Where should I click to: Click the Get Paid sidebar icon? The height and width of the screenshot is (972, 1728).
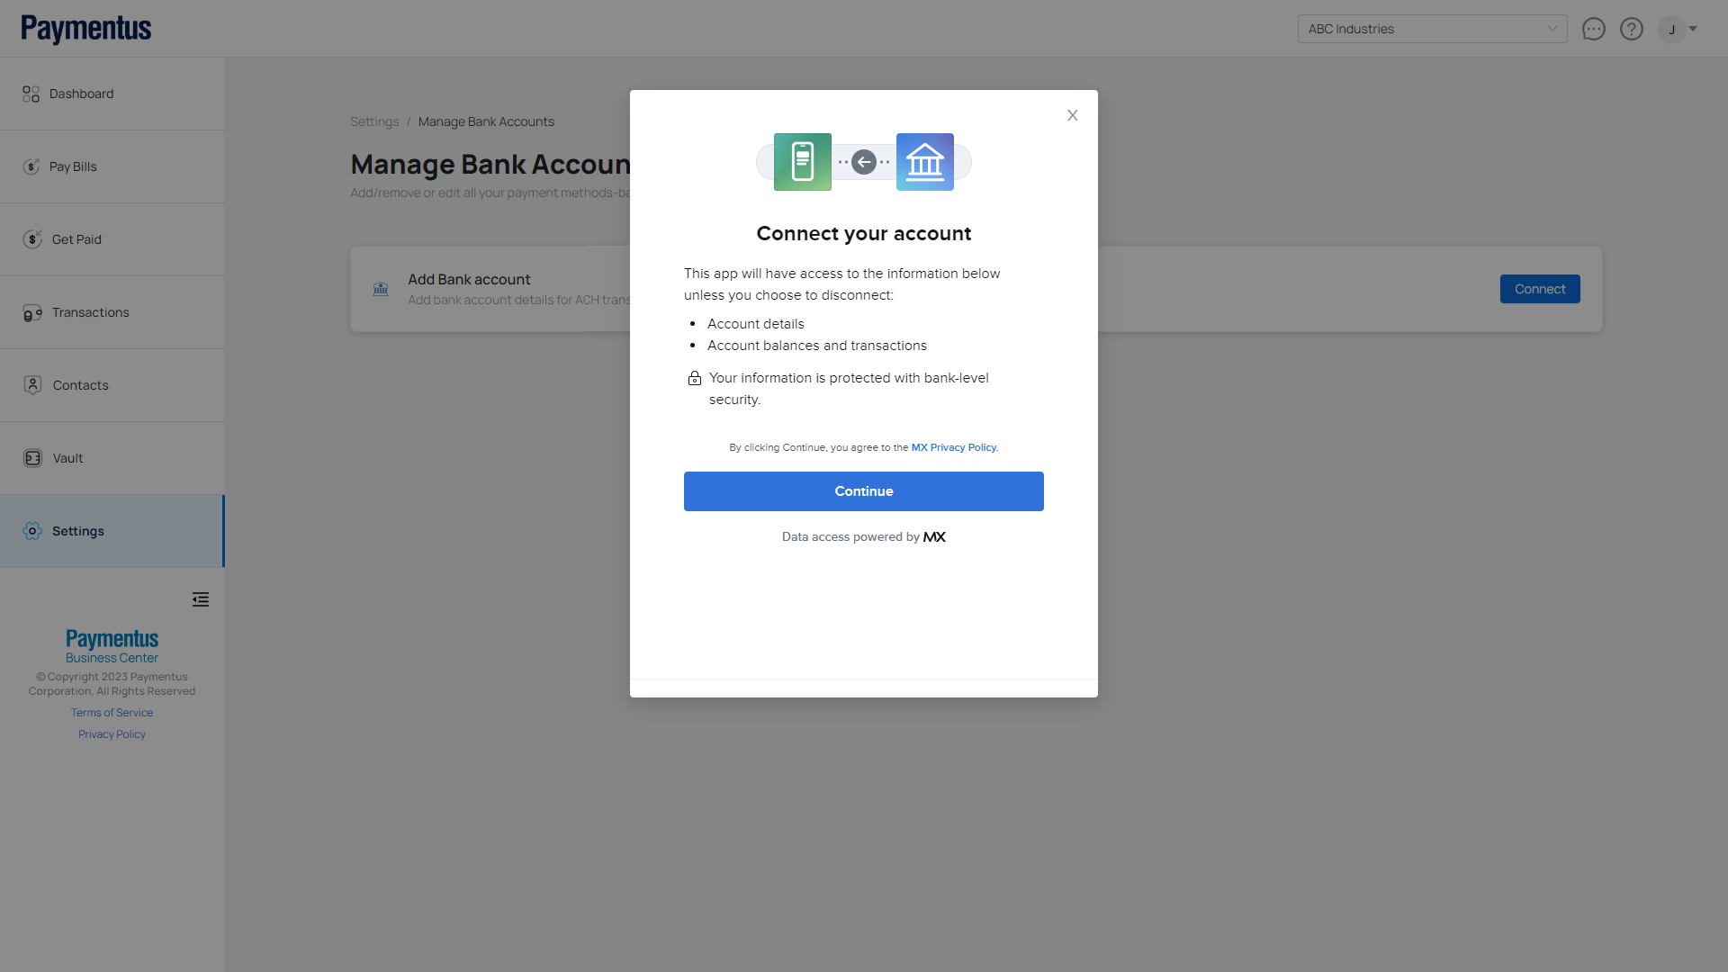(x=32, y=239)
